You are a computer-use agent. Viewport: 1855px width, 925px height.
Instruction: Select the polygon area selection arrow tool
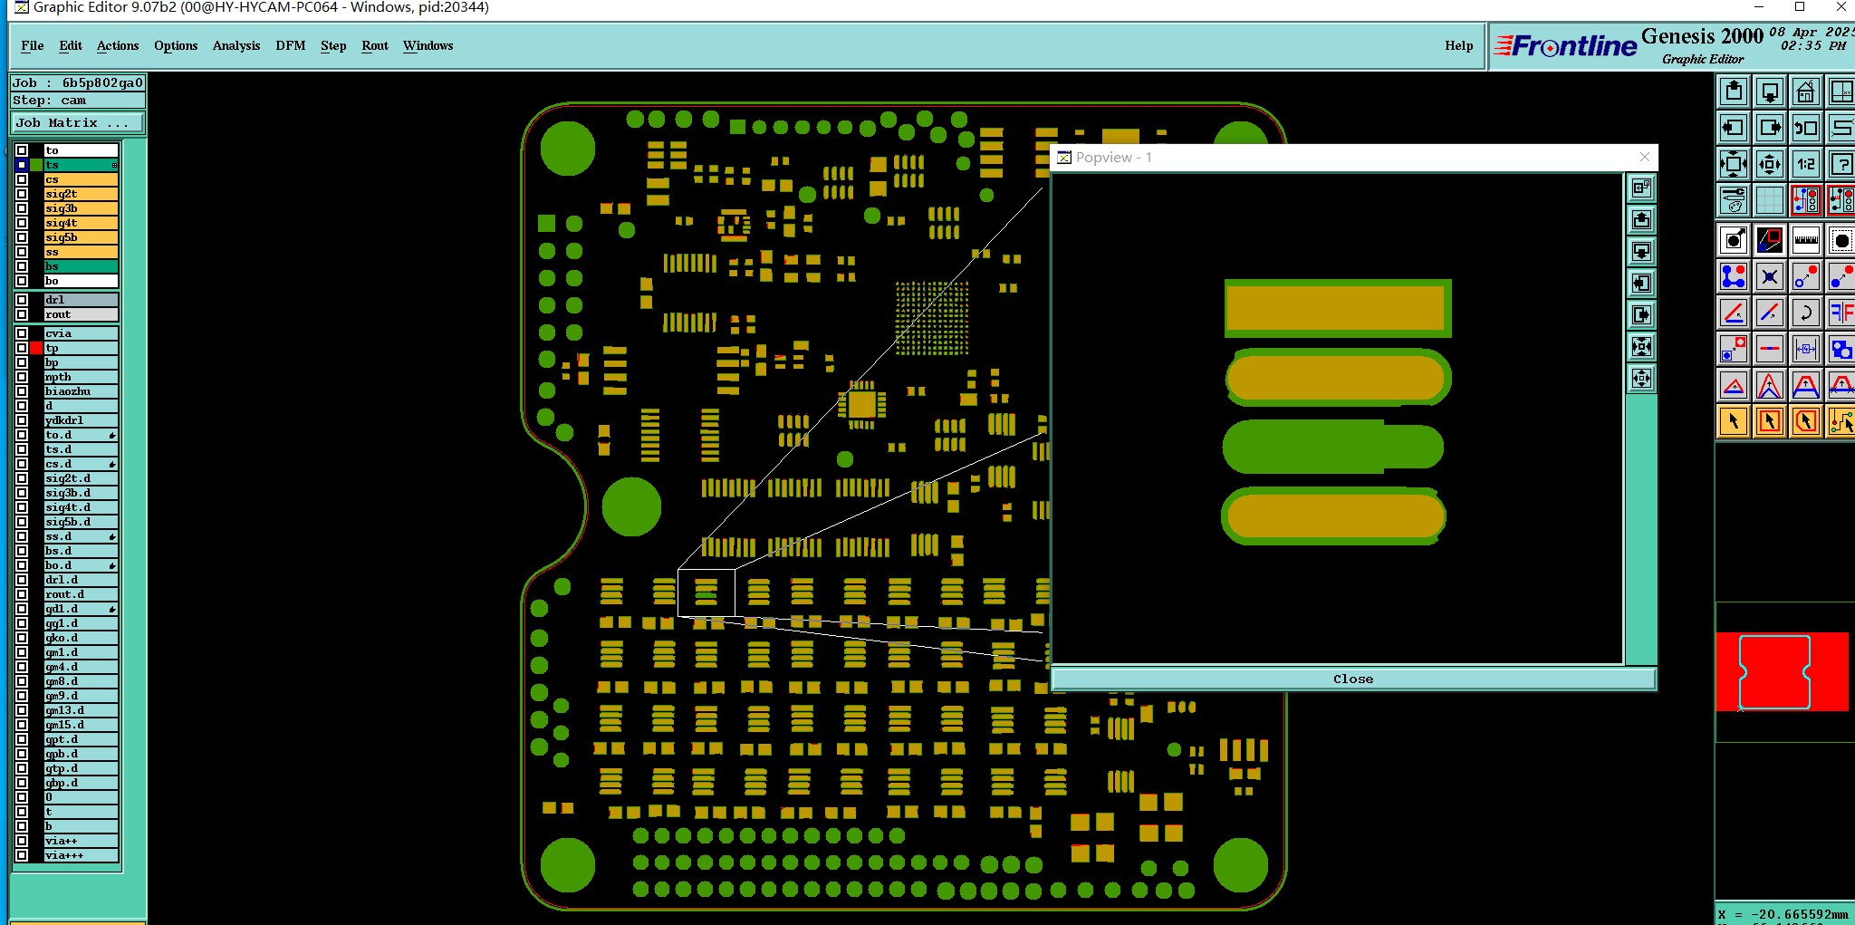point(1805,421)
